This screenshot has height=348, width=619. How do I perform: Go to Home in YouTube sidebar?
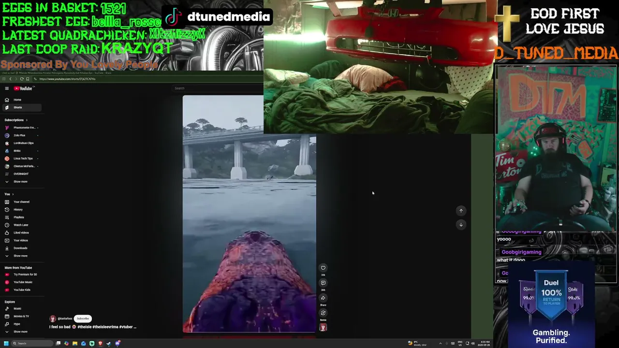pos(21,100)
